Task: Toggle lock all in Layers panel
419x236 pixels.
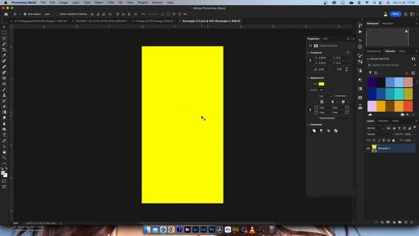Action: (x=393, y=140)
